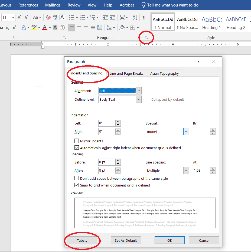Switch to the Line and Page Breaks tab
Viewport: 251px width, 252px height.
(x=126, y=73)
